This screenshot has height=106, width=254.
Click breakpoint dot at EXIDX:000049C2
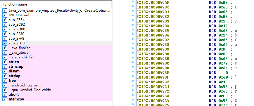point(133,90)
